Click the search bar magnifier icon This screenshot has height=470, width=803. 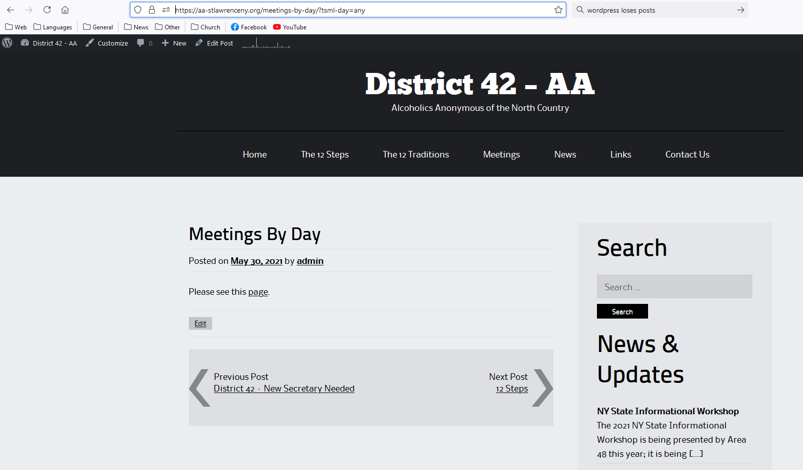point(580,10)
